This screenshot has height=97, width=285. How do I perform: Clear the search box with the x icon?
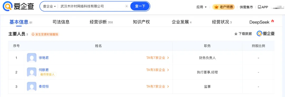point(127,6)
